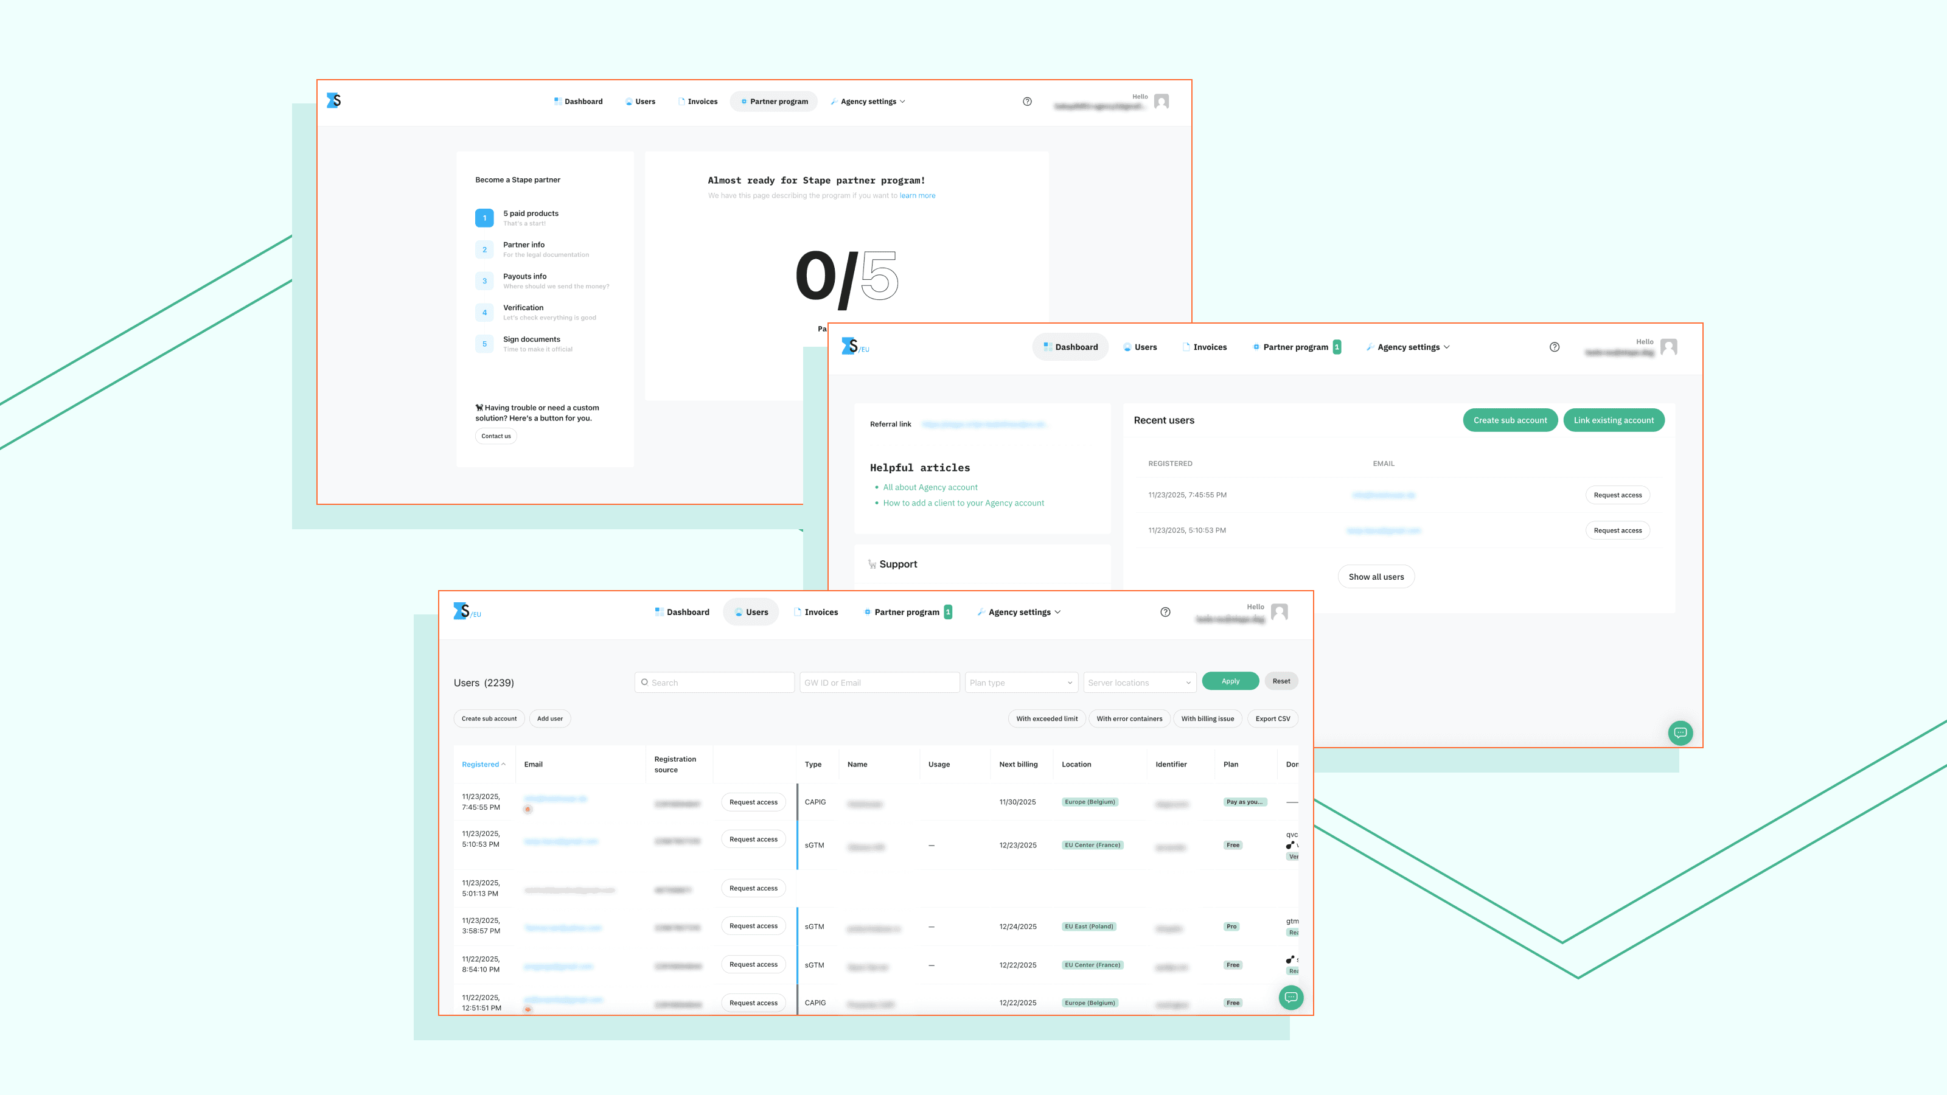Viewport: 1947px width, 1095px height.
Task: Click help icon in Partner program window
Action: point(1027,101)
